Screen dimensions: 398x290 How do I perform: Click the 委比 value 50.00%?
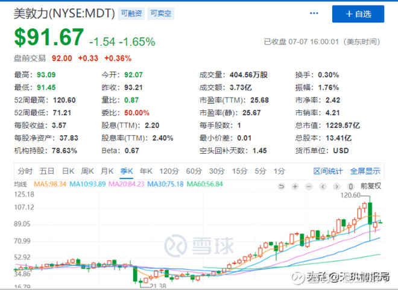click(136, 113)
